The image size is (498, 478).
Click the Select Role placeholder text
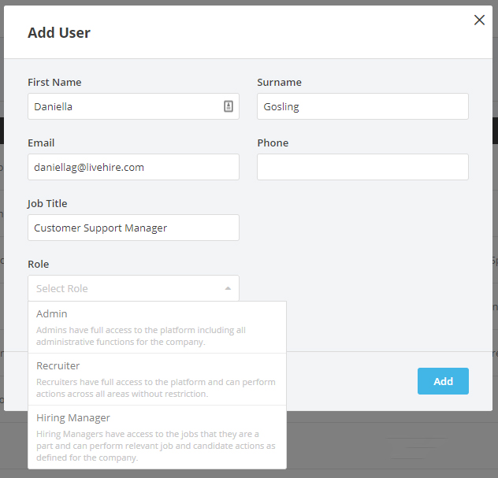(x=62, y=288)
